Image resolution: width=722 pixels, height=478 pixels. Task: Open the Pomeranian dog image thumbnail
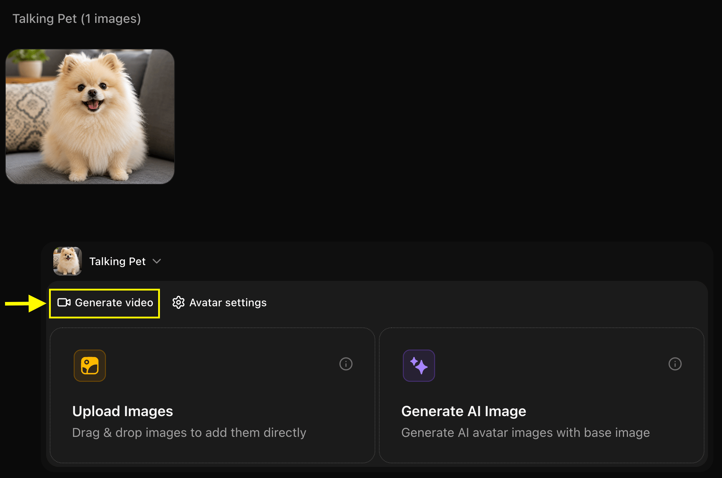90,117
